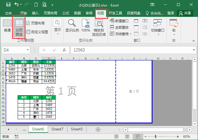This screenshot has height=140, width=198.
Task: Click the macro recording status bar icon
Action: [16, 136]
